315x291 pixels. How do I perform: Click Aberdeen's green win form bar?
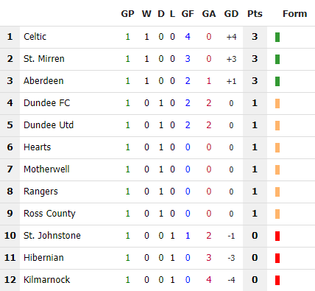[x=277, y=82]
